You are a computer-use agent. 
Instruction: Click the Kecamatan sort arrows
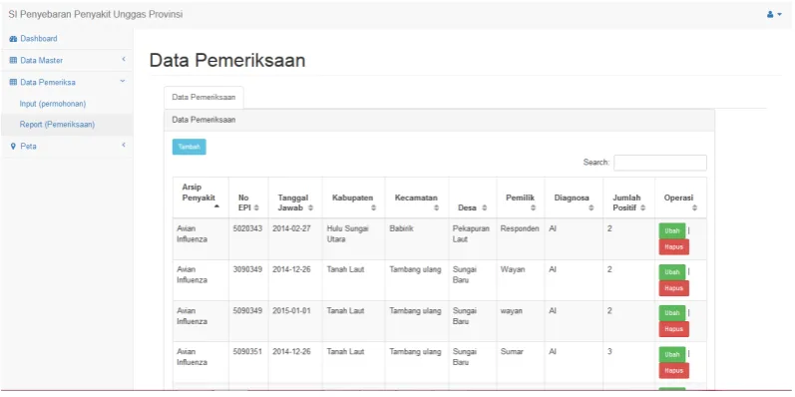[x=437, y=207]
